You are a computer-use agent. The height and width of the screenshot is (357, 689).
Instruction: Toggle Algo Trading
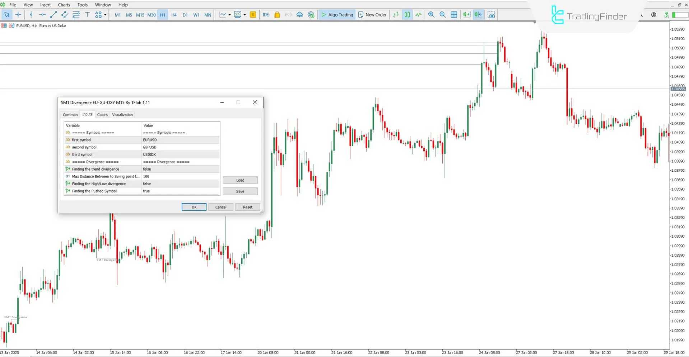337,15
